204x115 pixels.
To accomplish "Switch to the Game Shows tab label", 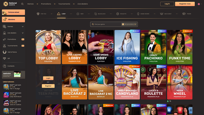I will coord(145,14).
